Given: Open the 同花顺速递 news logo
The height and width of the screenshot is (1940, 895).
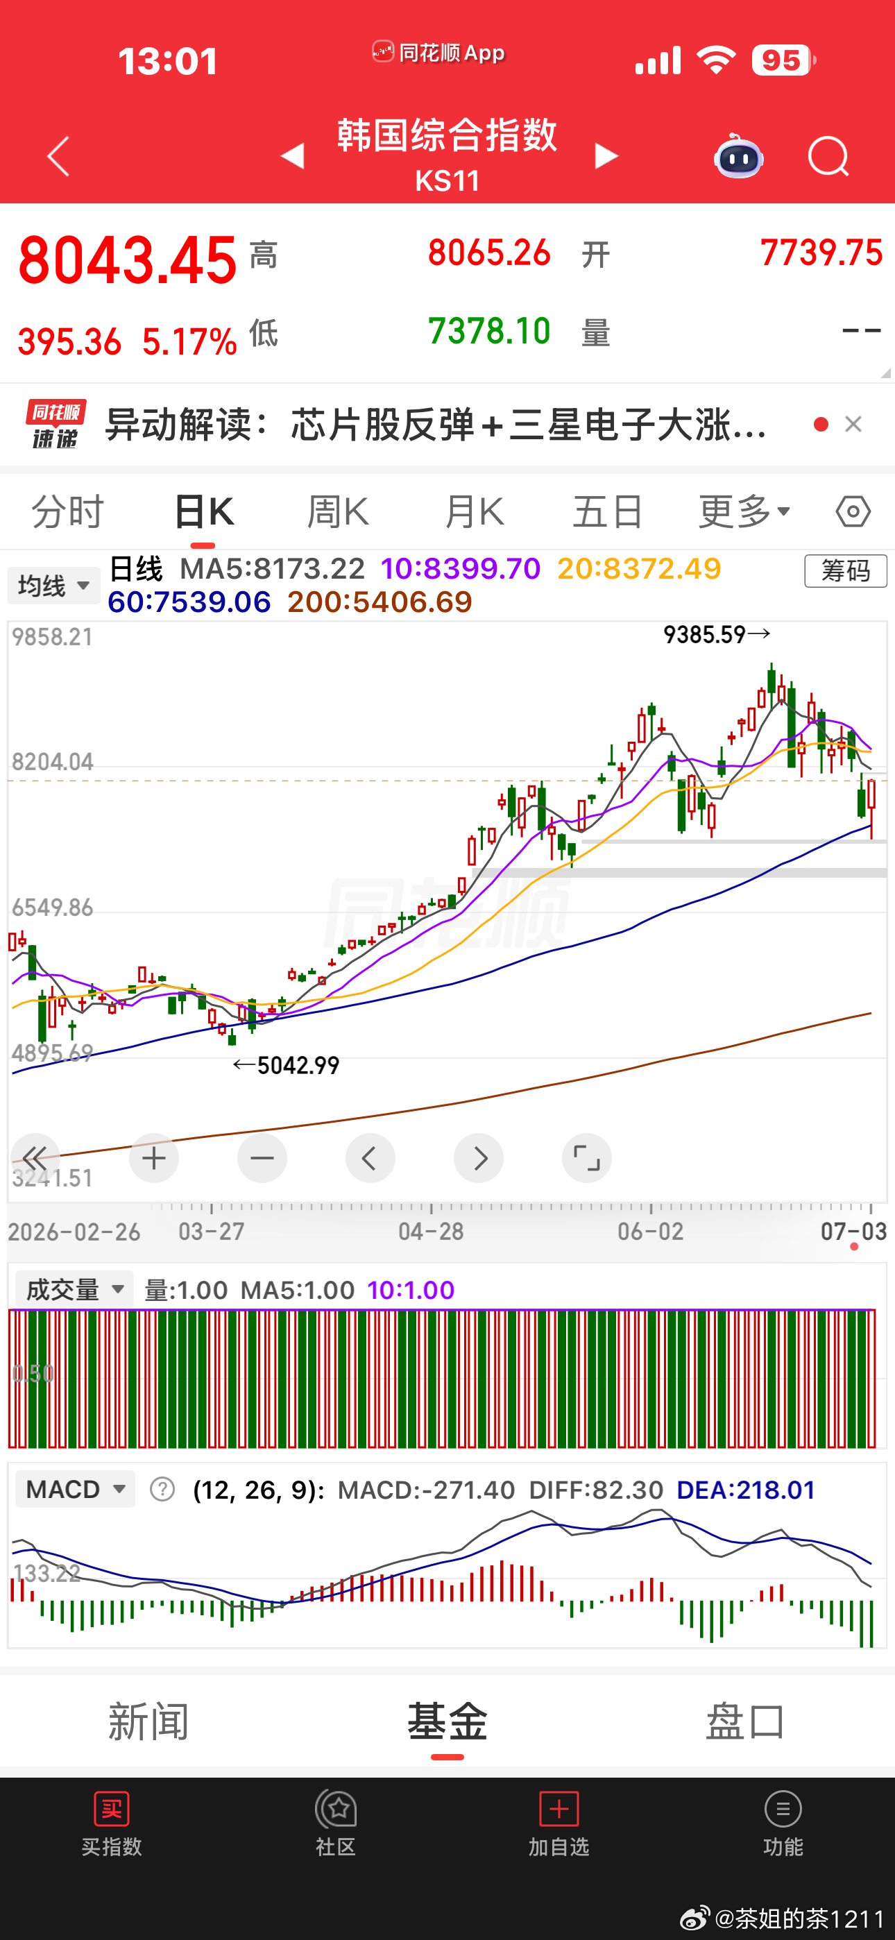Looking at the screenshot, I should coord(56,424).
